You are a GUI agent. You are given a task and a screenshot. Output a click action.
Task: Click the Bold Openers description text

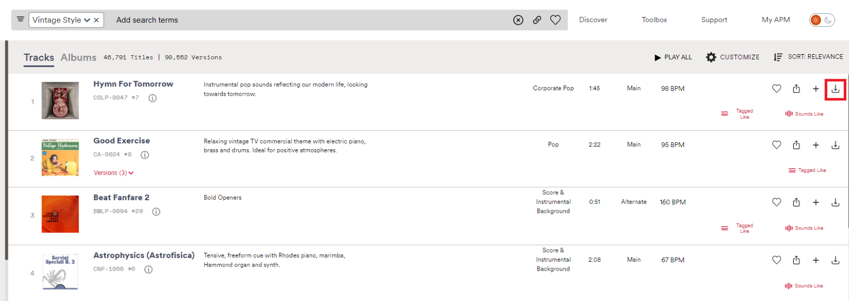point(223,197)
